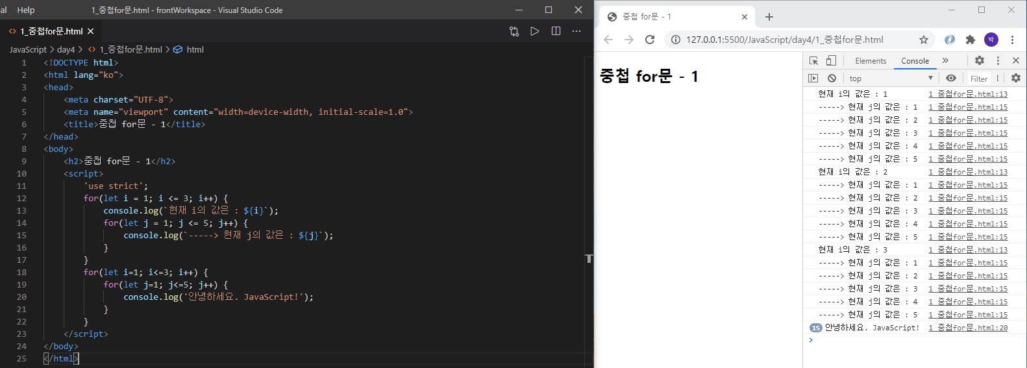Toggle the console sidebar
The height and width of the screenshot is (368, 1027).
(813, 78)
